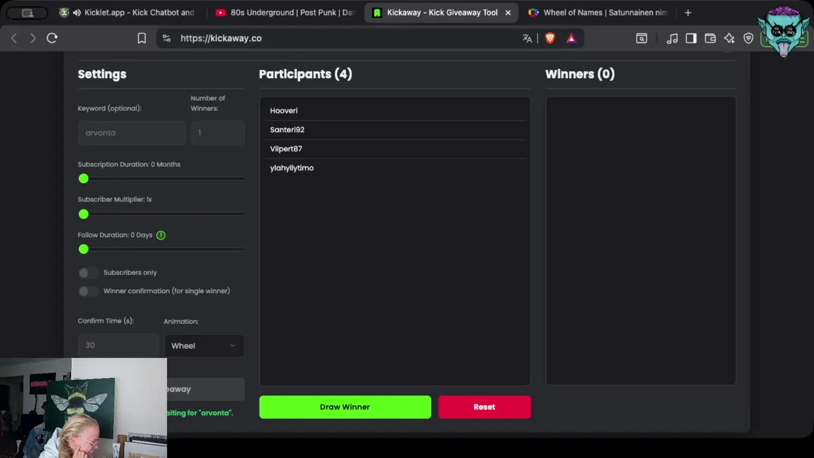Click the webcam overlay video
Viewport: 814px width, 458px height.
pyautogui.click(x=83, y=408)
